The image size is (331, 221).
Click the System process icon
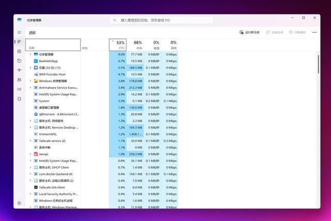pos(36,101)
